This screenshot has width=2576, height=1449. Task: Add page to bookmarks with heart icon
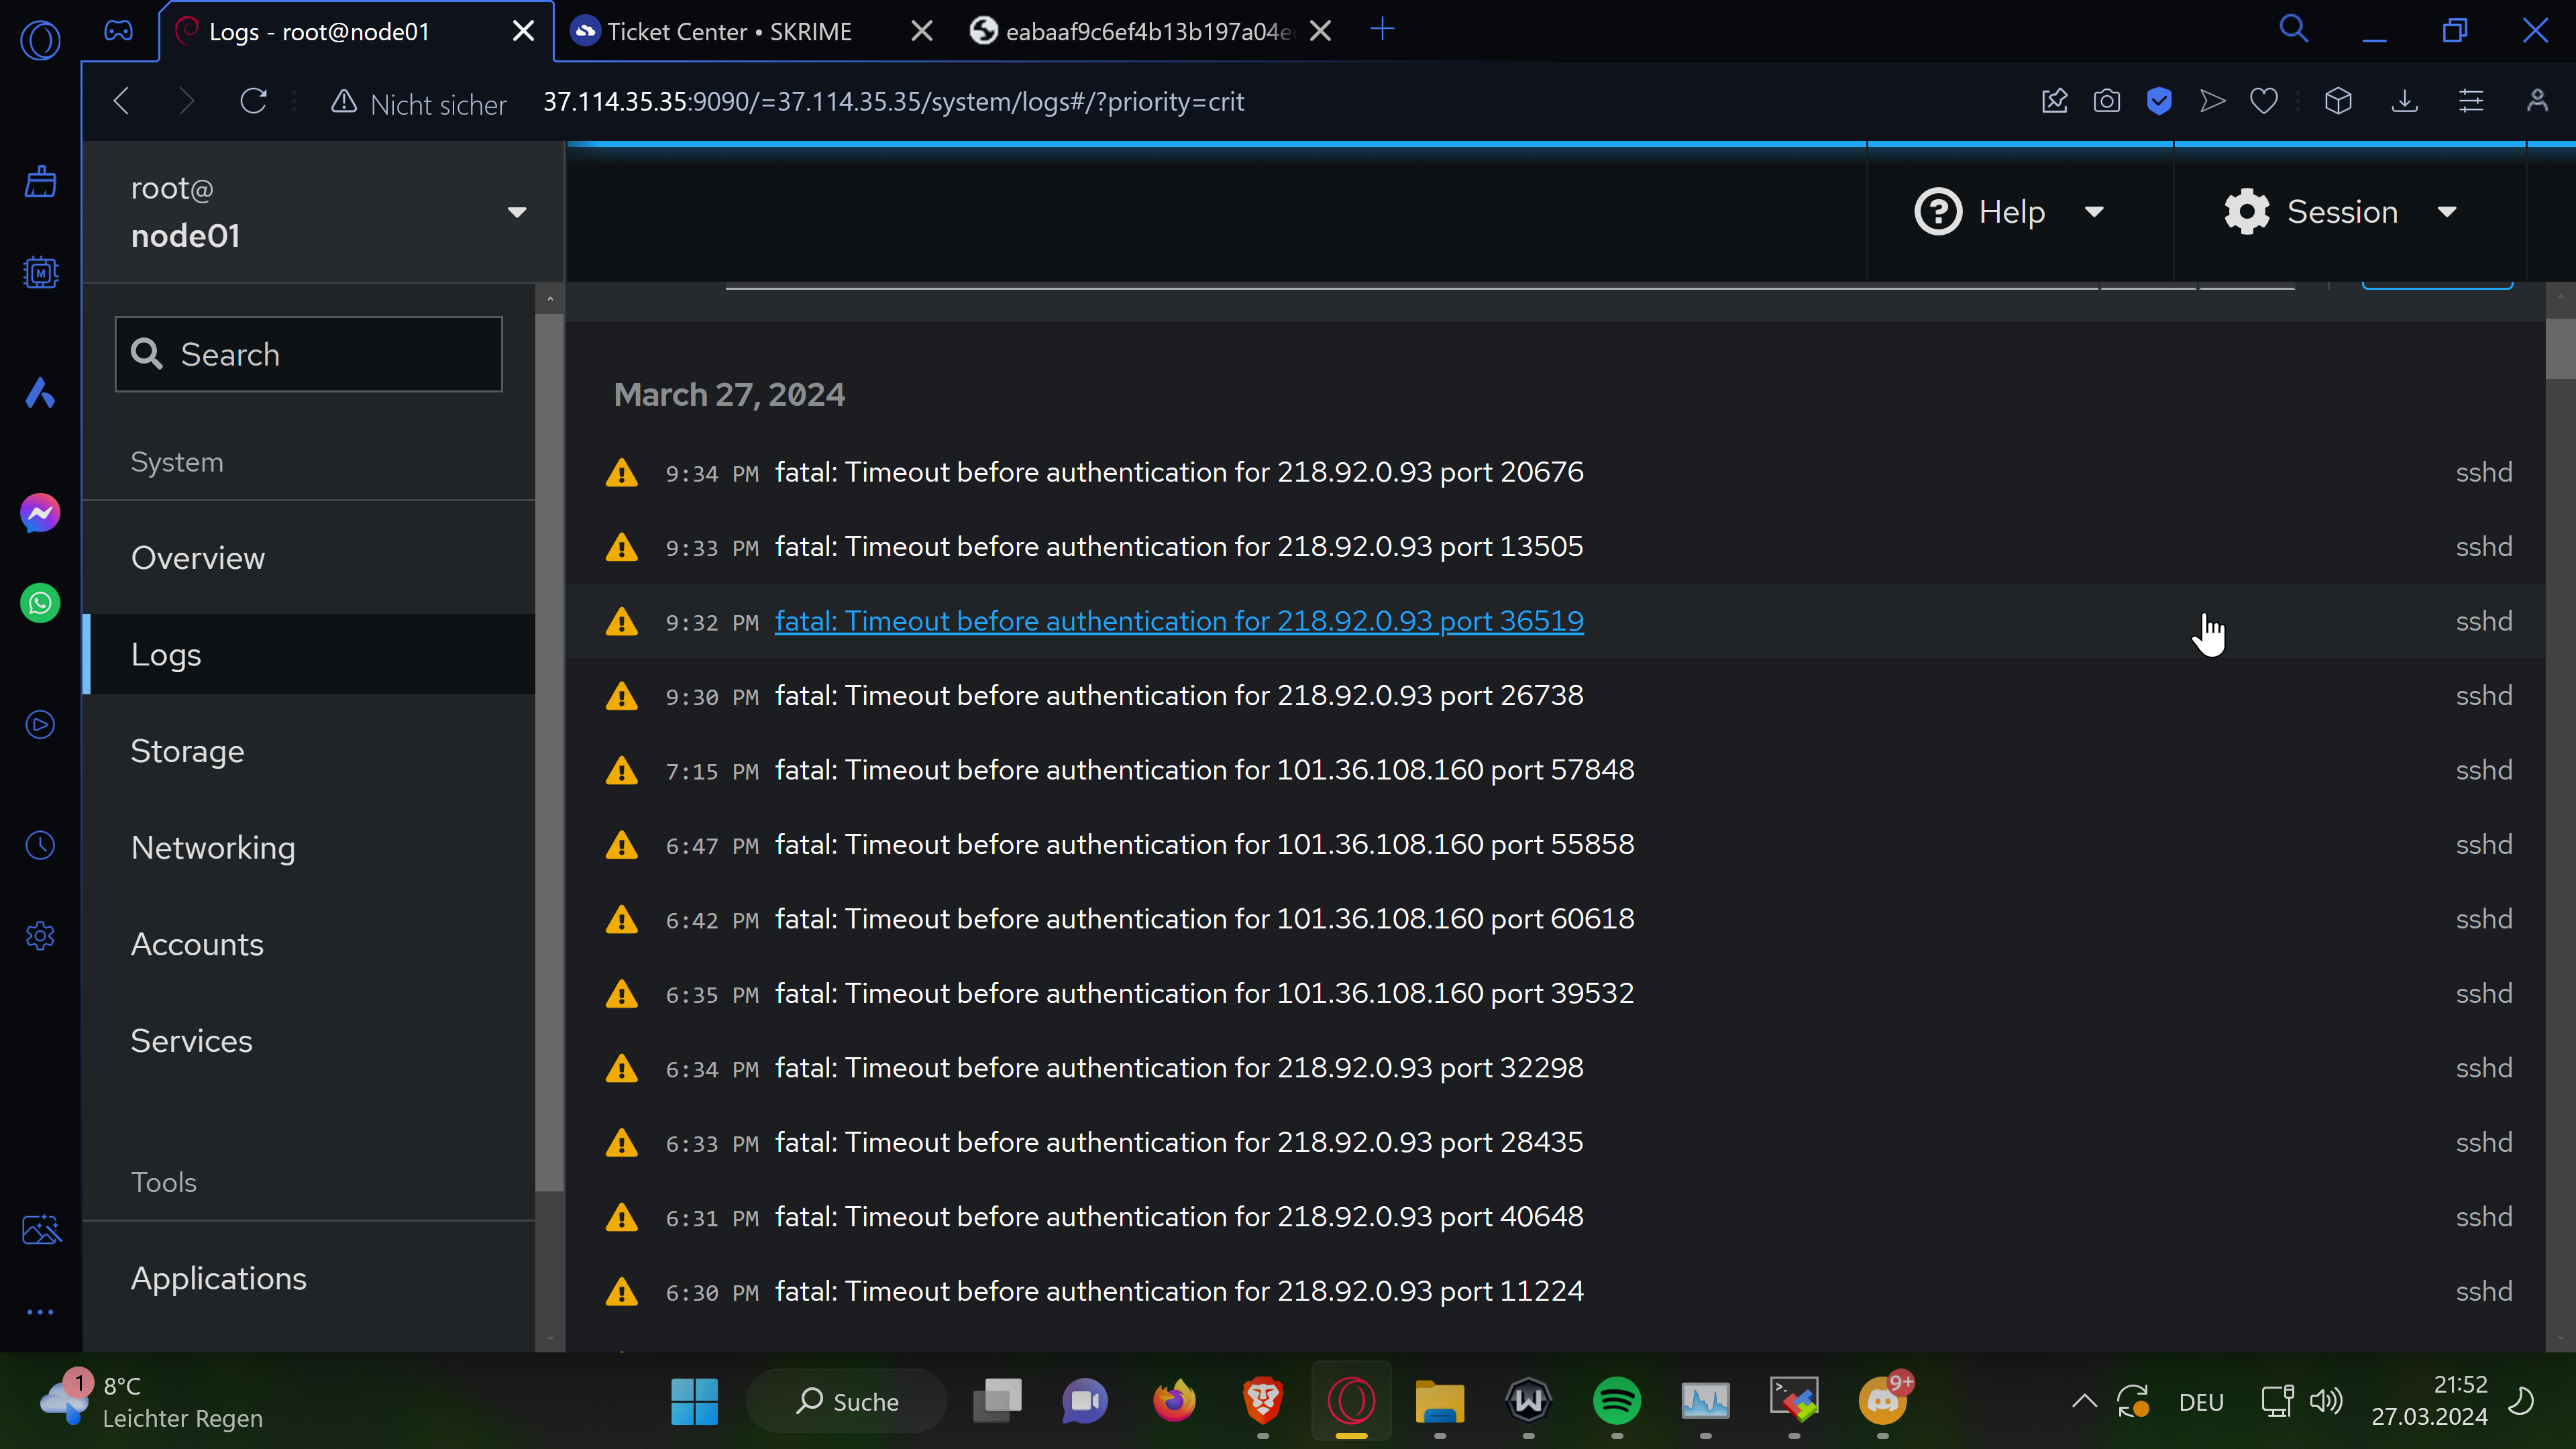(x=2264, y=101)
